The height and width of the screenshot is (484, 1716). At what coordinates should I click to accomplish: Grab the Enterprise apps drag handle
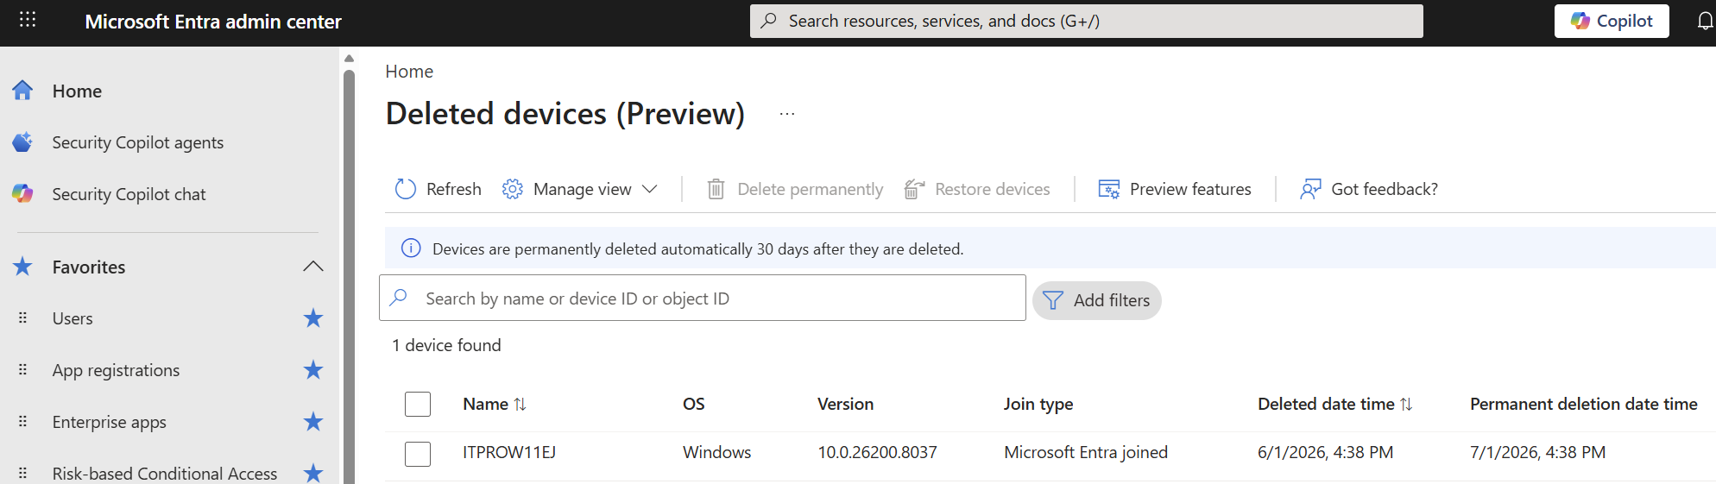coord(23,422)
